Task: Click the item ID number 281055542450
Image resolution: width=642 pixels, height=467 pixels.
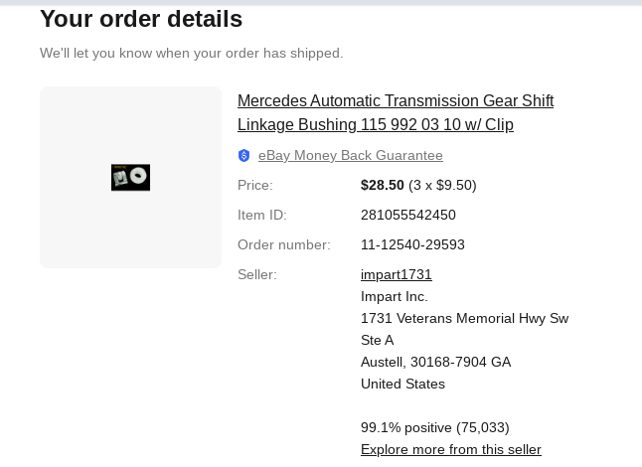Action: click(x=407, y=215)
